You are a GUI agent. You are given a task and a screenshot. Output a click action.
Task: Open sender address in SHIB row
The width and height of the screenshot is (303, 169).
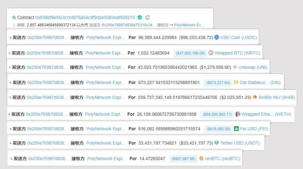[48, 98]
